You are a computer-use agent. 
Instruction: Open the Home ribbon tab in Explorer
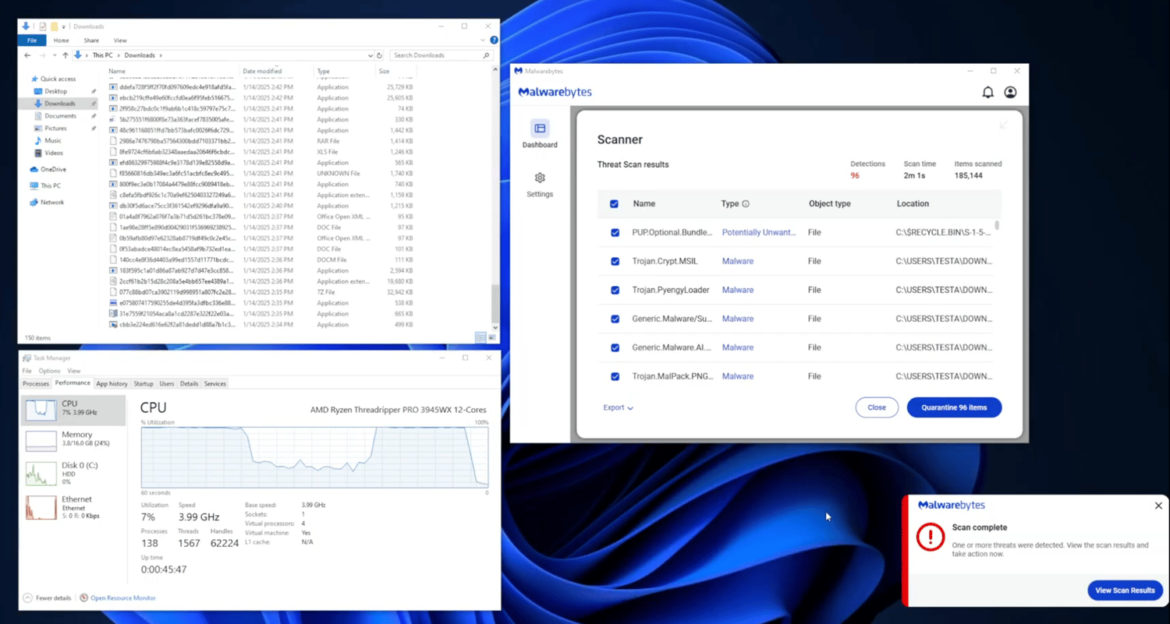61,41
